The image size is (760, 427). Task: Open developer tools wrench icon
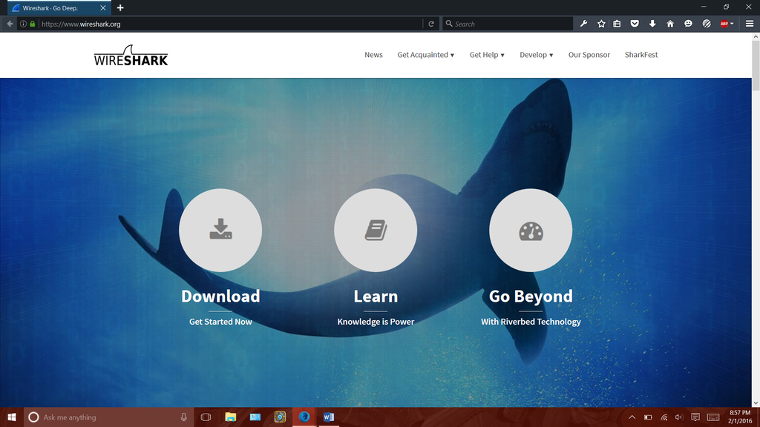pos(583,24)
